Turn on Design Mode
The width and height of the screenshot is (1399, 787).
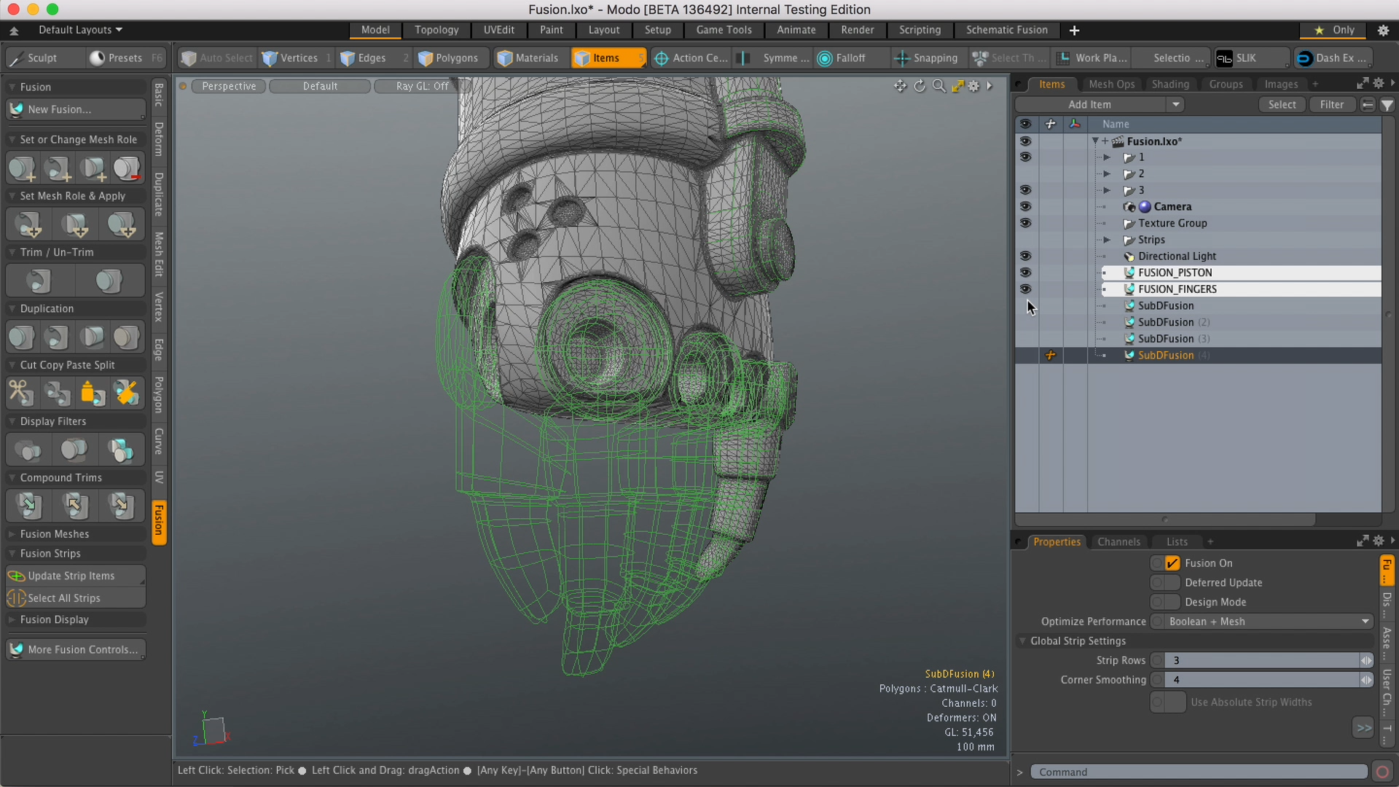coord(1164,602)
